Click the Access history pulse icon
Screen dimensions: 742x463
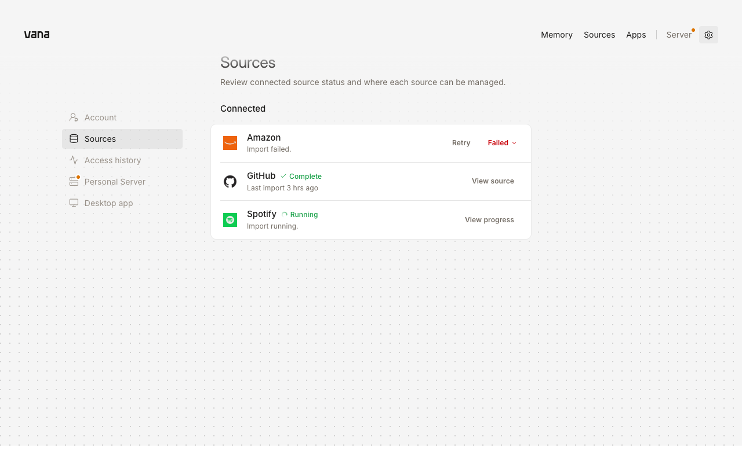click(x=74, y=160)
